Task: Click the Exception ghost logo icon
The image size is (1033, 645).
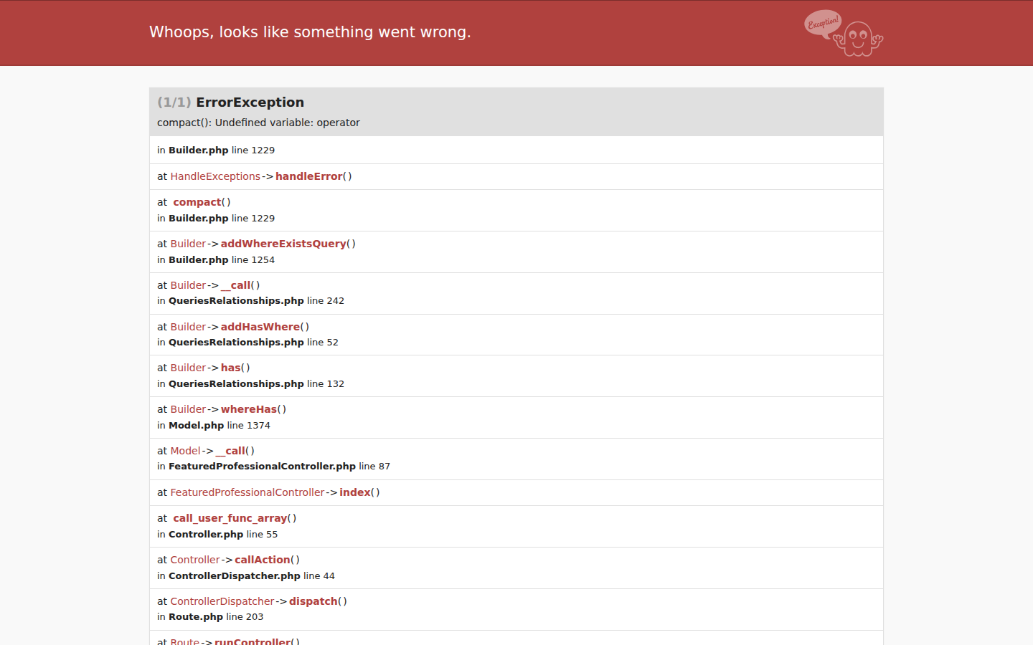Action: 844,33
